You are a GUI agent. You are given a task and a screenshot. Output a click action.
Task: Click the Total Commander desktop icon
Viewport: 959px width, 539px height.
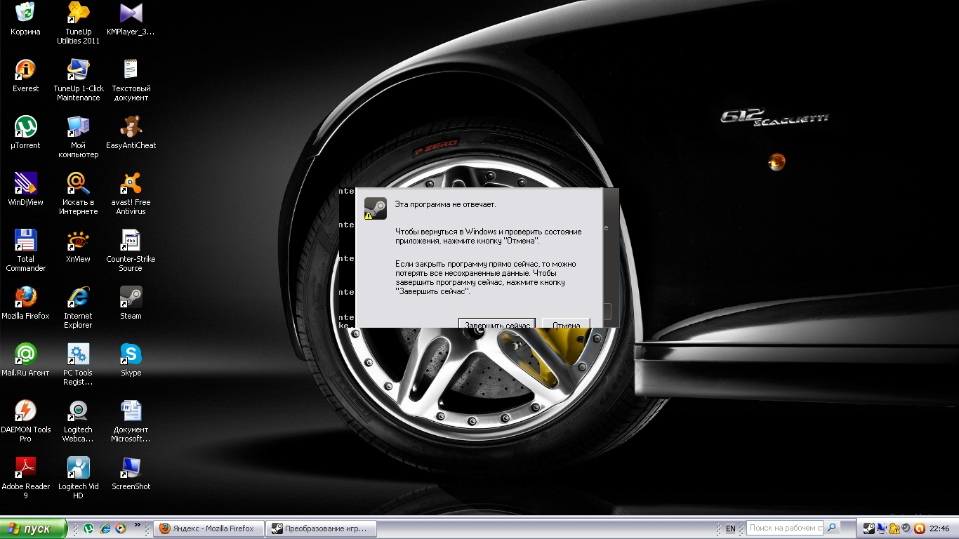(25, 241)
